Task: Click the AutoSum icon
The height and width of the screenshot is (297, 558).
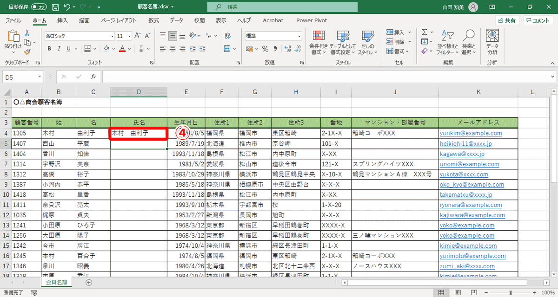Action: (425, 32)
